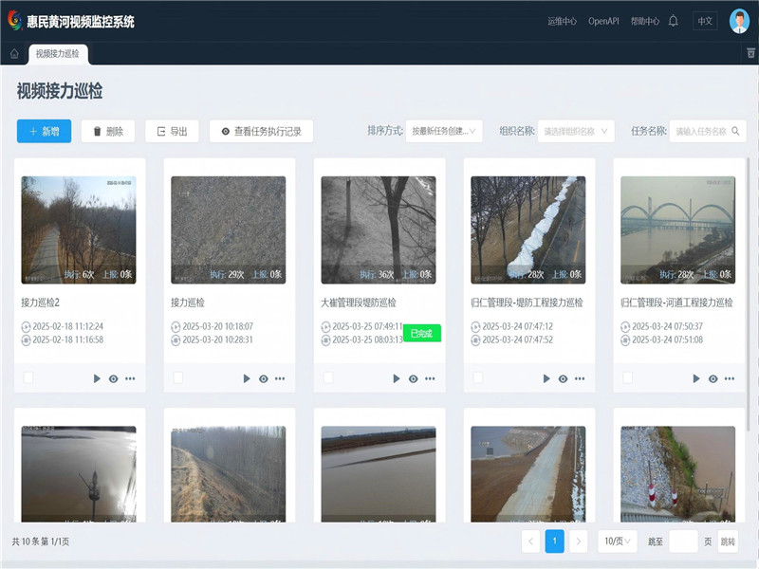View details of 接力巡检 via eye icon
The image size is (759, 569).
pyautogui.click(x=264, y=378)
